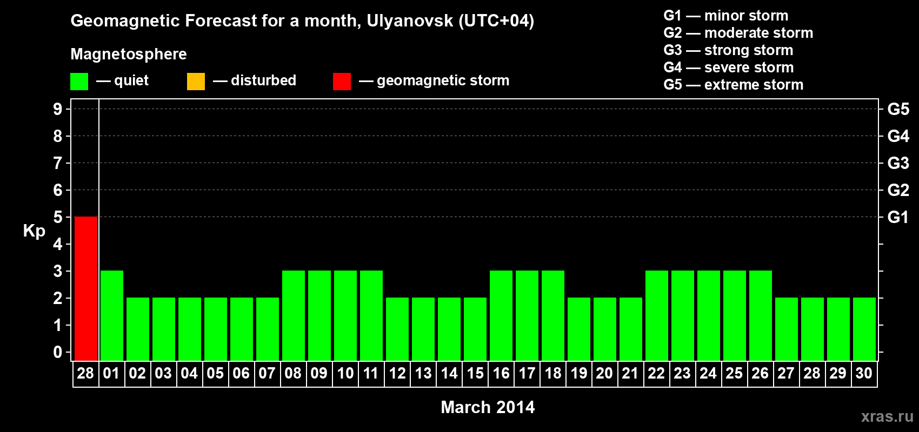Select the green bar above date 16
The image size is (919, 432).
(x=501, y=315)
